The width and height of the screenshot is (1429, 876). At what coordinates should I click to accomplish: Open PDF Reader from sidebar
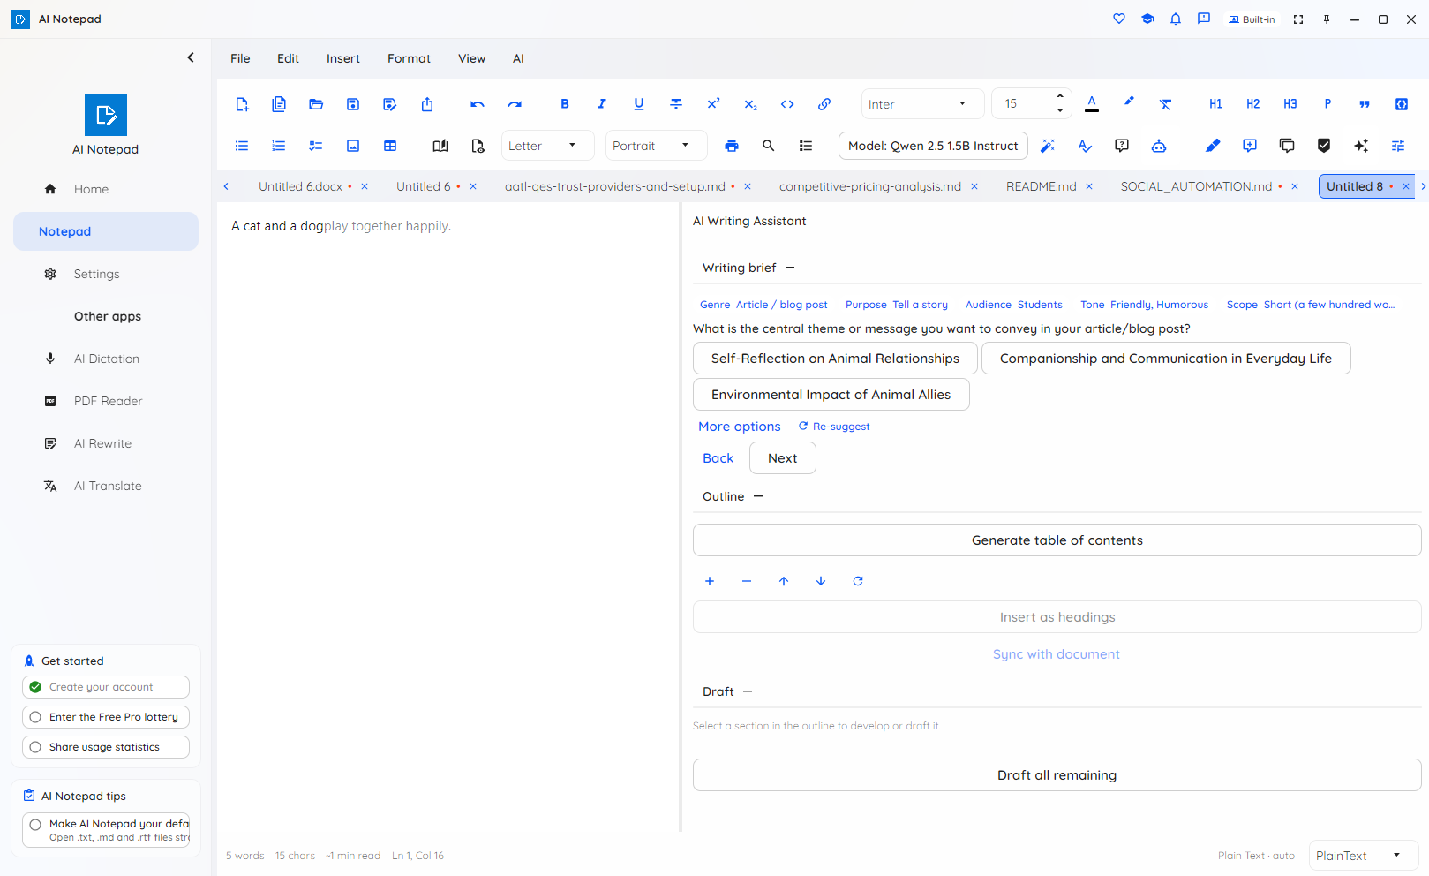[x=108, y=401]
